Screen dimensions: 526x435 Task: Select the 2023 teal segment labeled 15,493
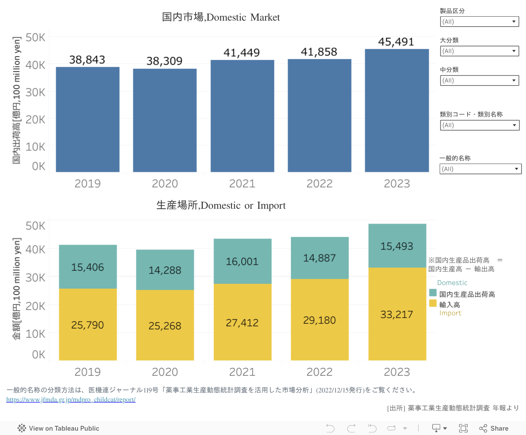pos(397,246)
